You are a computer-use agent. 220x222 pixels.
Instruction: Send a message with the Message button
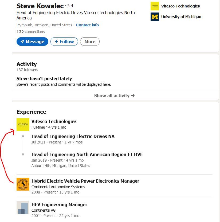coord(32,42)
